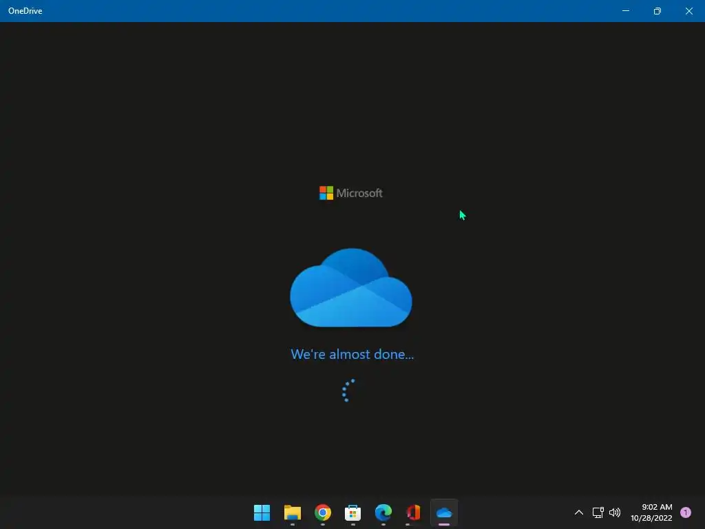The width and height of the screenshot is (705, 529).
Task: Show hidden system tray icons
Action: tap(578, 512)
